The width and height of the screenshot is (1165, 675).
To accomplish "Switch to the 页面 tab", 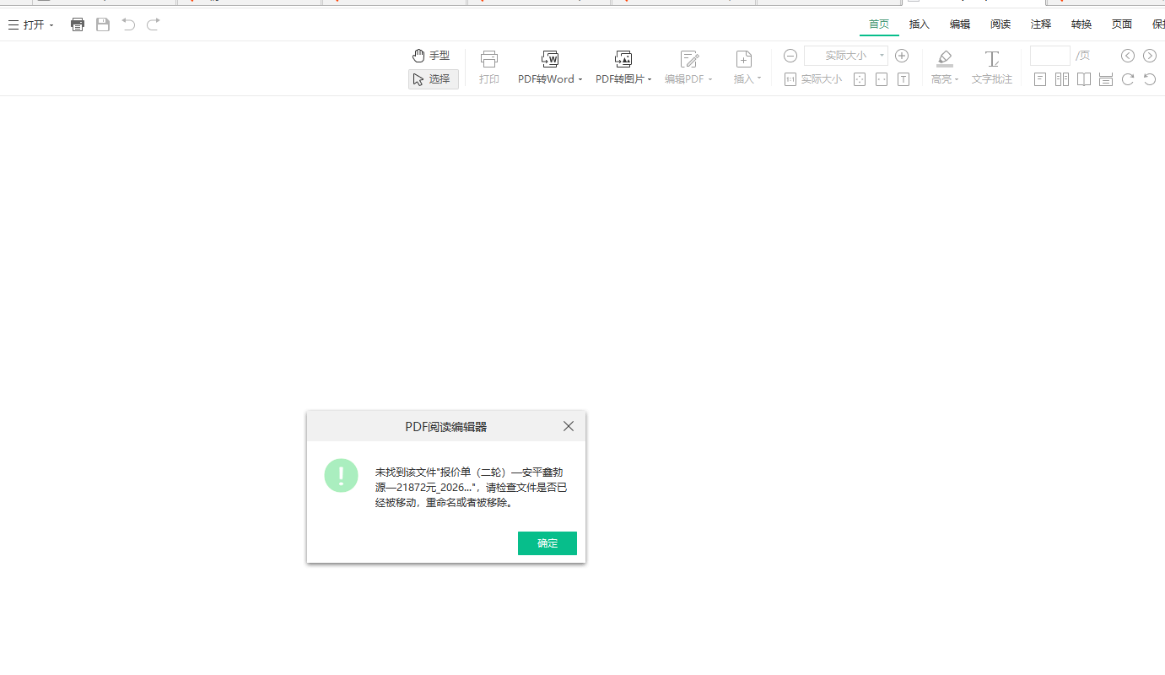I will (x=1122, y=24).
